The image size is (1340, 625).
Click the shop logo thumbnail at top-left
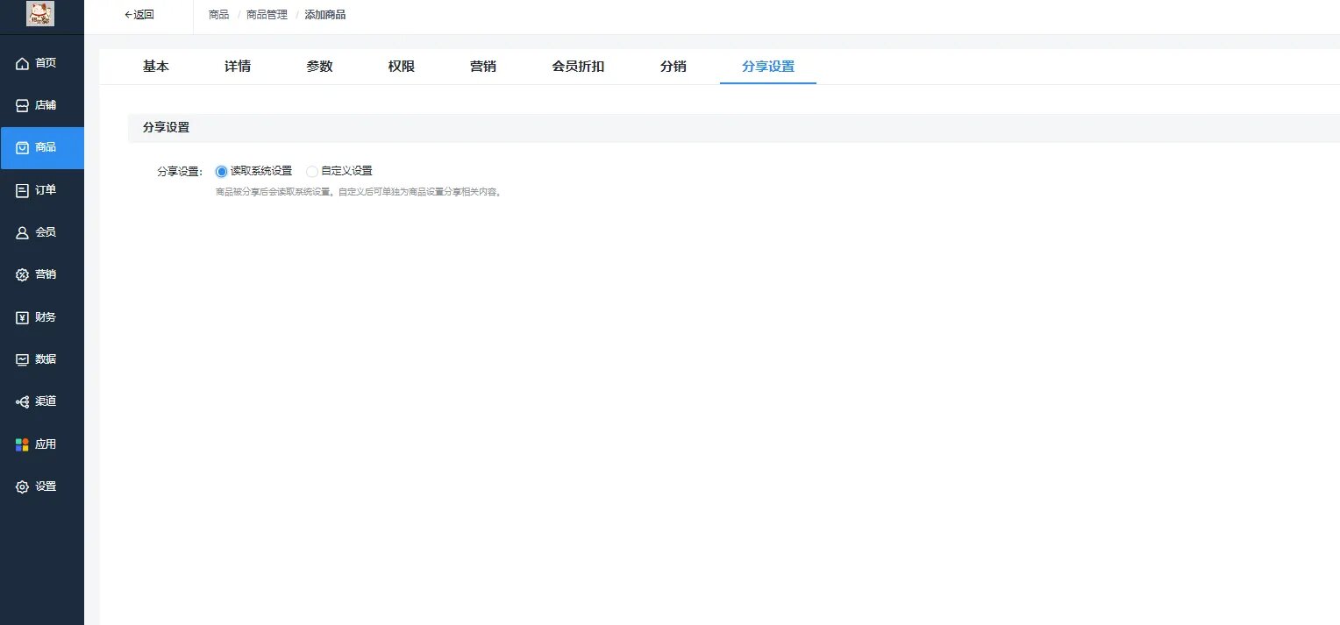(x=40, y=14)
